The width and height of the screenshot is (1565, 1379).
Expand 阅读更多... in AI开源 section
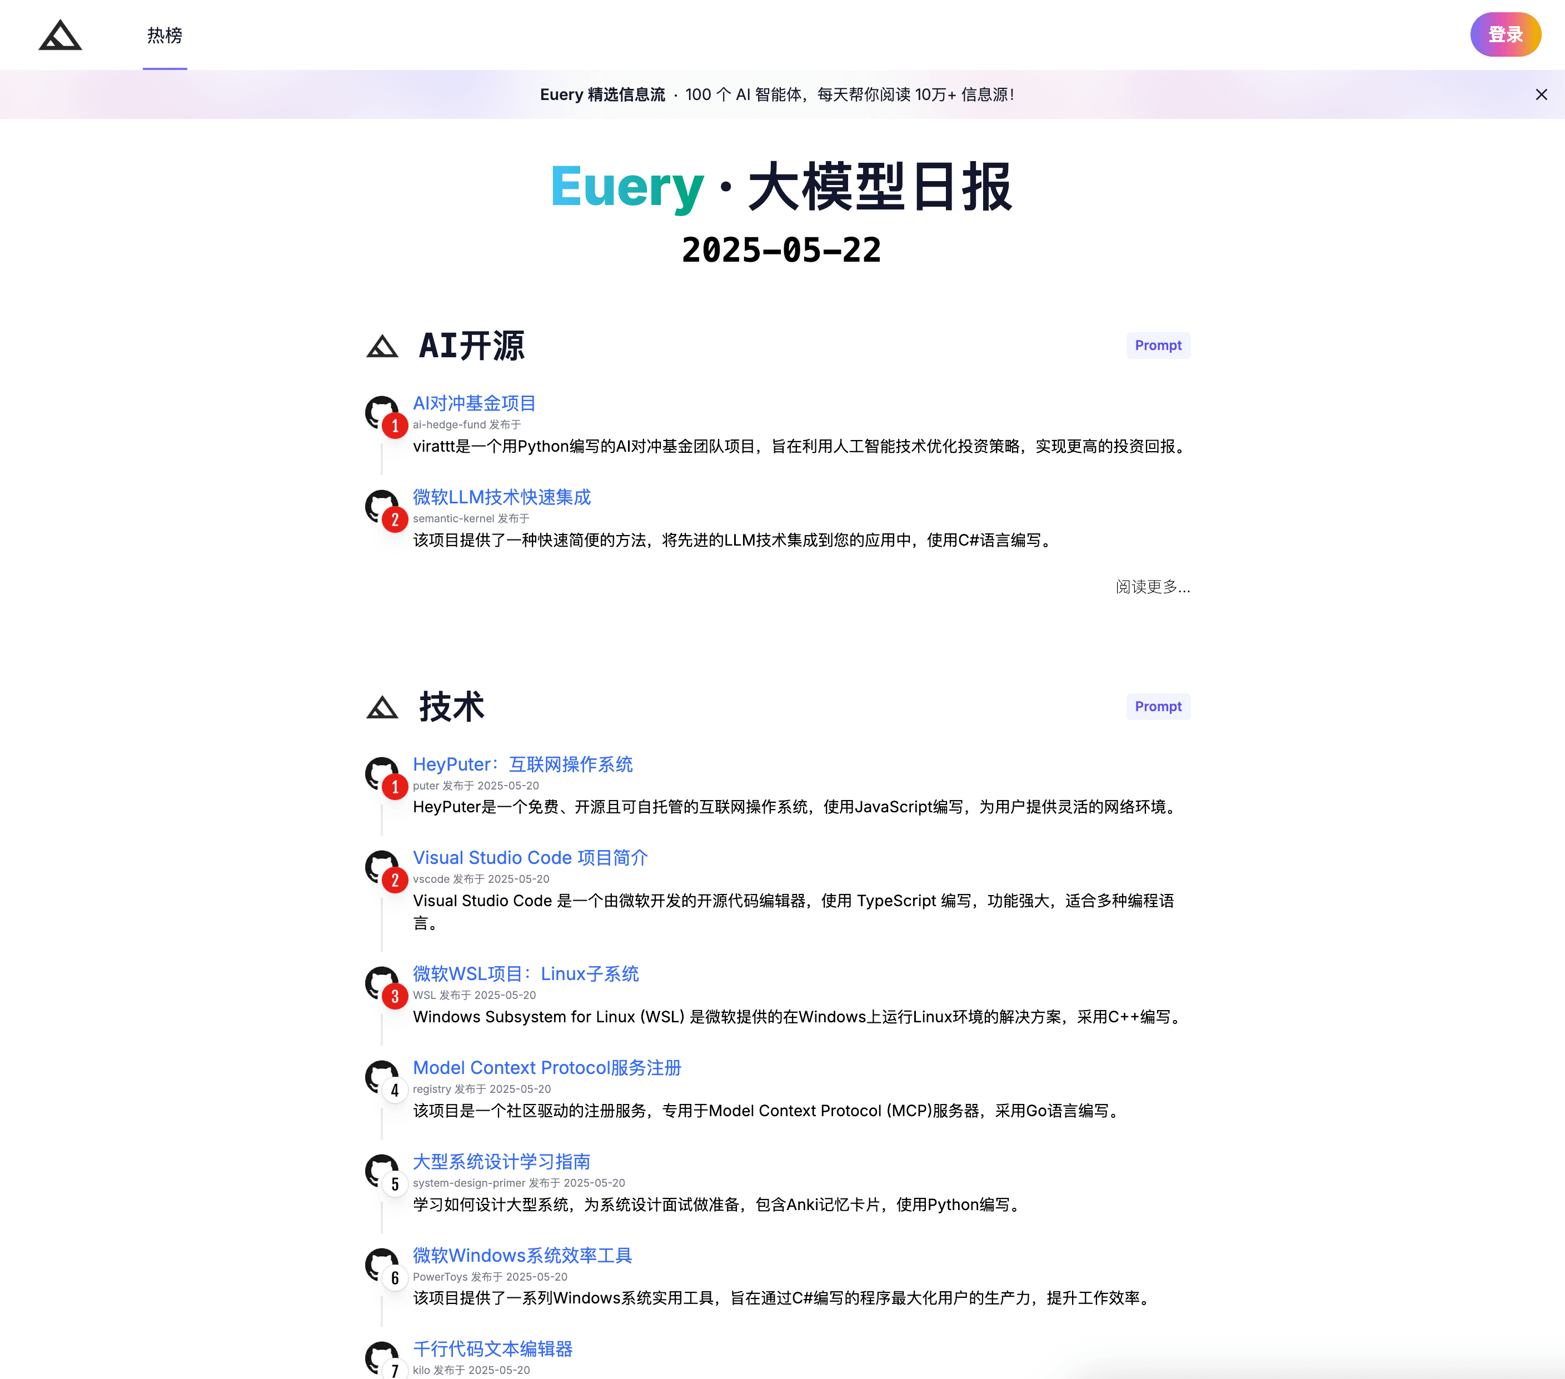pos(1152,587)
